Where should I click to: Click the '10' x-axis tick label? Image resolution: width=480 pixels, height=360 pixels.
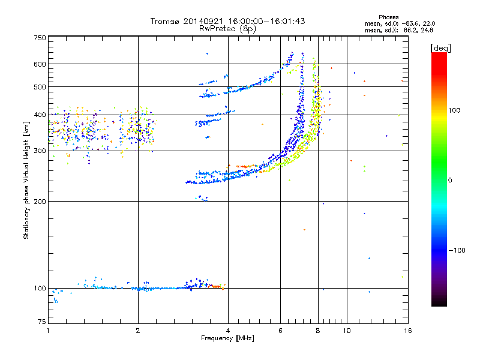pos(347,331)
